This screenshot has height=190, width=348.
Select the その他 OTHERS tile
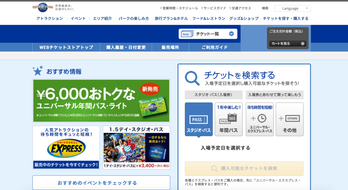click(290, 119)
